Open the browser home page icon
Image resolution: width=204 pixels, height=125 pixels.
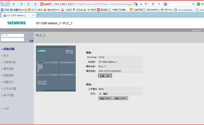[x=28, y=4]
